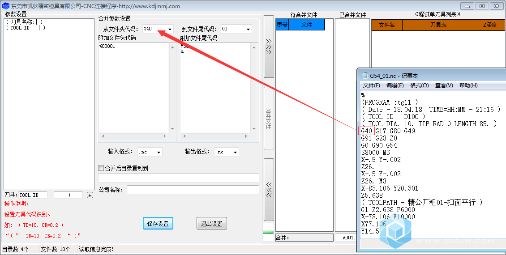
Task: Click the copy-to directory path field
Action: 179,178
